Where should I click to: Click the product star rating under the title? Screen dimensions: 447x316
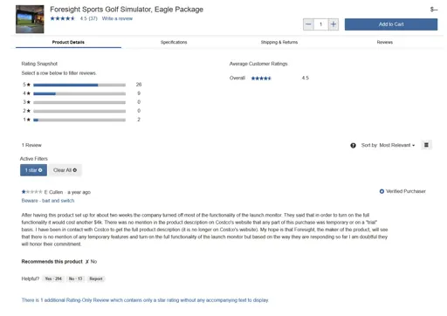tap(63, 18)
